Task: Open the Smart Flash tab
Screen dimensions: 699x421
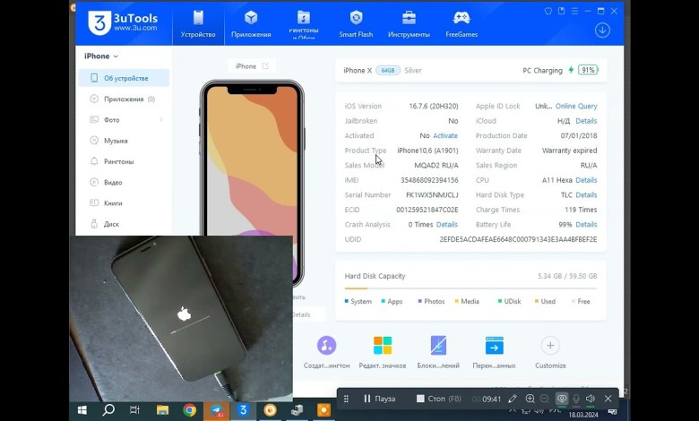Action: [356, 23]
